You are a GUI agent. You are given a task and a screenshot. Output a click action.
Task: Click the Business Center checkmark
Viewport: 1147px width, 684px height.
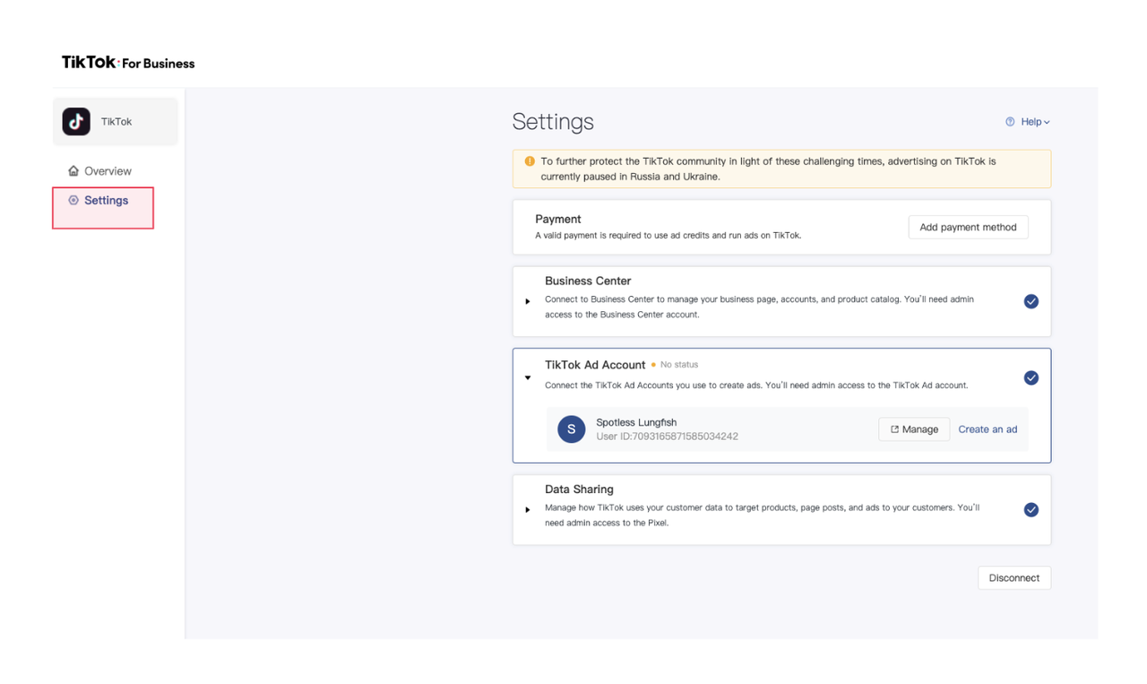pos(1031,301)
